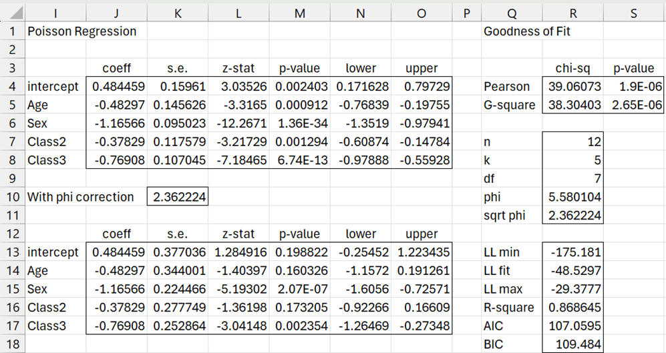The height and width of the screenshot is (353, 666).
Task: Select the LL fit value -48.5297
Action: (573, 271)
